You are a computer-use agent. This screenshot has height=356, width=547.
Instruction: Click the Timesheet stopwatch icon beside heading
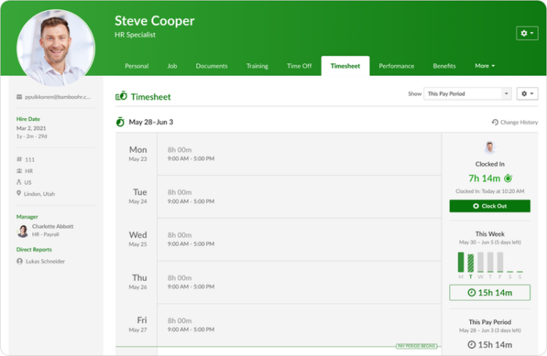(121, 97)
